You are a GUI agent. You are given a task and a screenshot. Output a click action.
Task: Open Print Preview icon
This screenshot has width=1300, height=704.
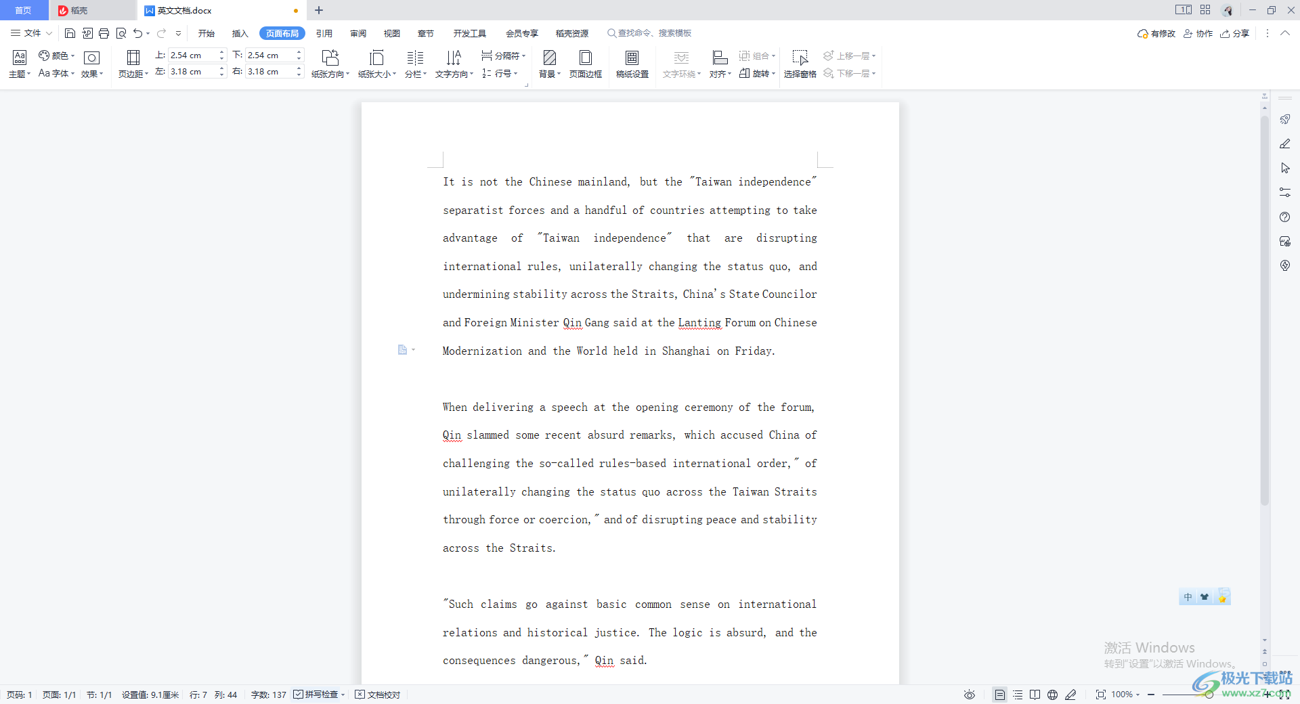click(121, 33)
